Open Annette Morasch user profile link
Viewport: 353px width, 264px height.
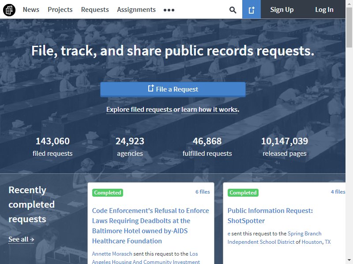112,254
